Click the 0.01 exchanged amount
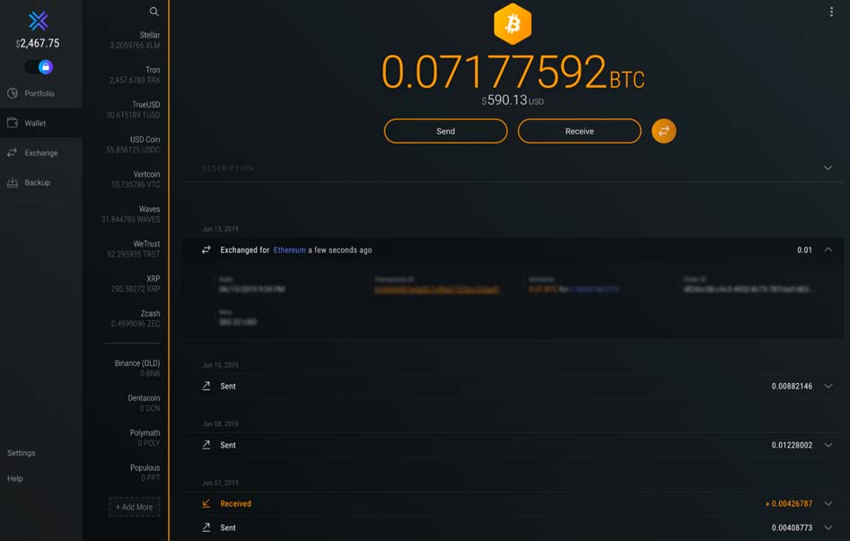Screen dimensions: 850x541 [x=804, y=250]
